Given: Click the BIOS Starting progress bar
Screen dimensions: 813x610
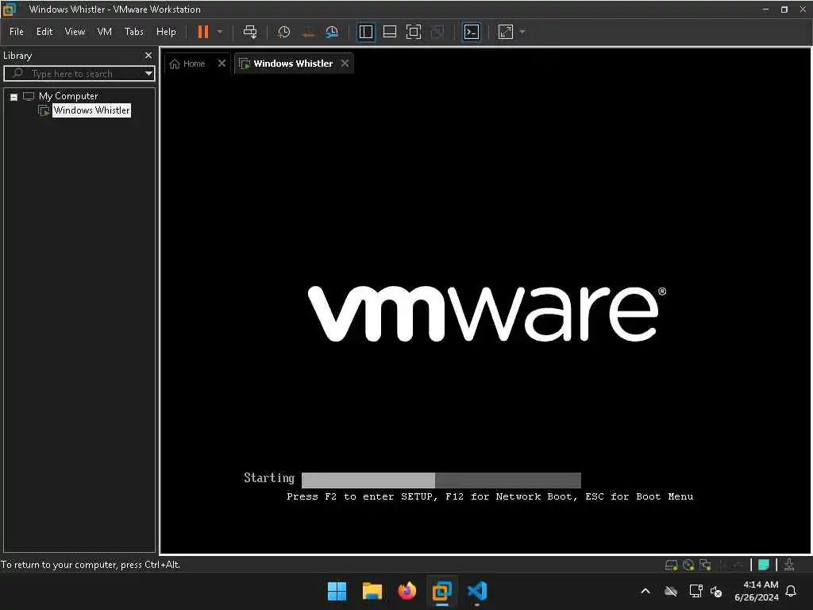Looking at the screenshot, I should [x=441, y=480].
